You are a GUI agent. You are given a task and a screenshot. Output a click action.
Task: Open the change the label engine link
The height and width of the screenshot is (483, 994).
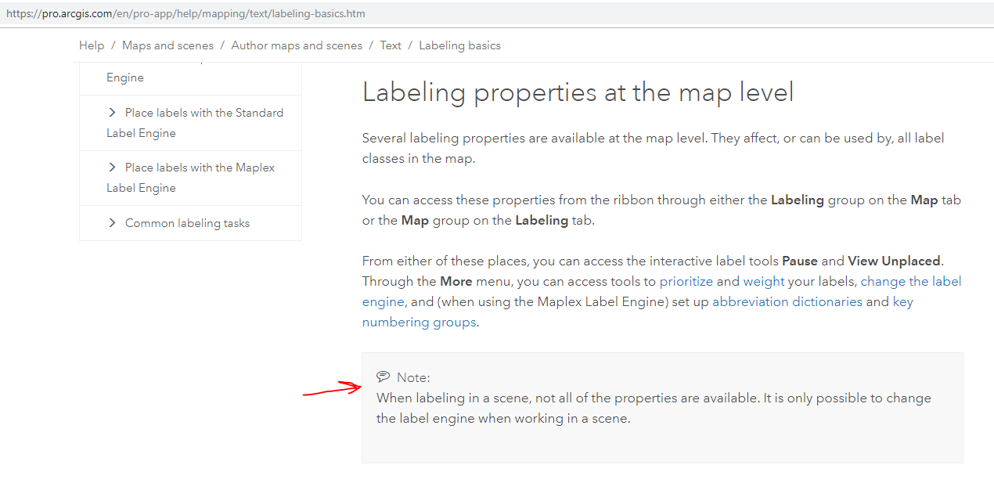pyautogui.click(x=911, y=281)
